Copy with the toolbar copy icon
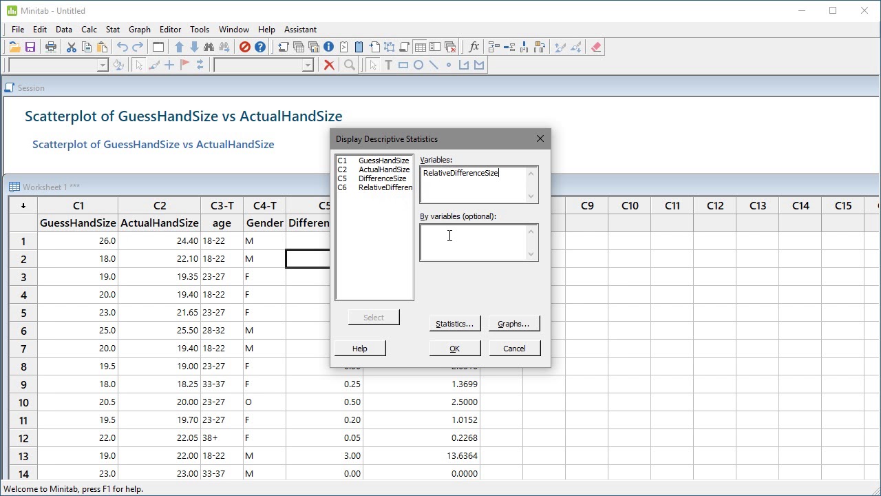This screenshot has height=496, width=881. click(x=87, y=48)
